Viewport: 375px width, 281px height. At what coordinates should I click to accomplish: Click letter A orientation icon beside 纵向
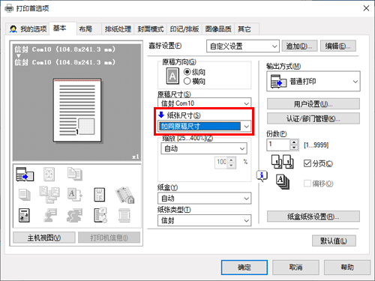click(x=172, y=76)
